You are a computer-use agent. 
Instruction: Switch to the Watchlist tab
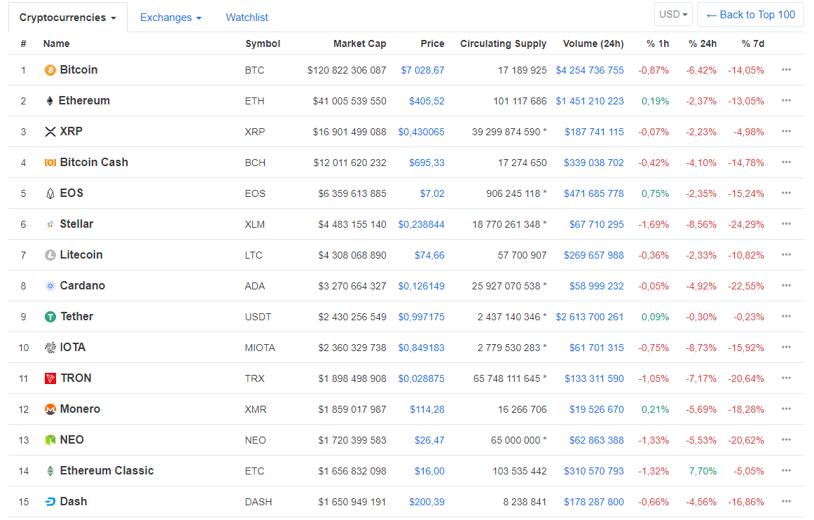point(247,17)
